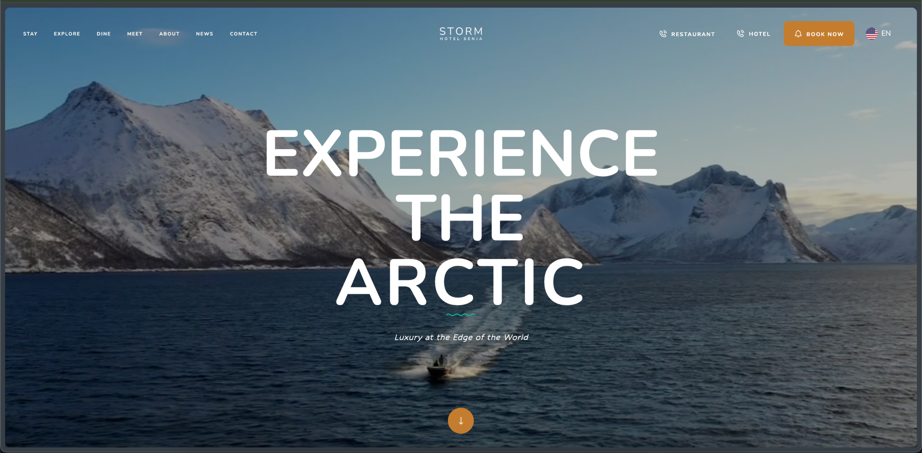Open the Explore menu item
This screenshot has height=453, width=922.
[x=67, y=34]
